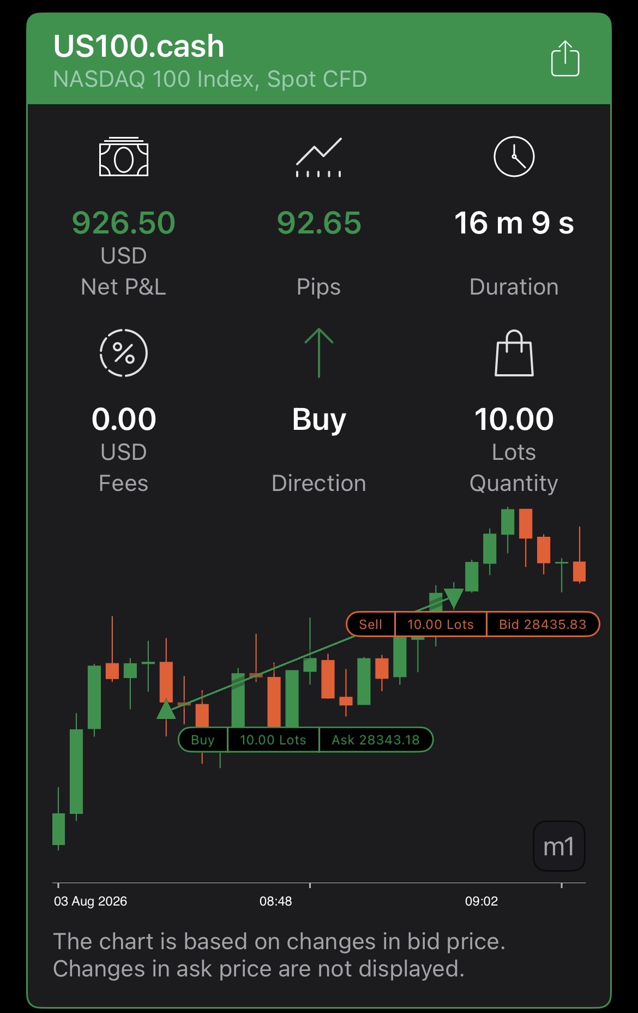The width and height of the screenshot is (638, 1013).
Task: Tap the green up-arrow Direction icon
Action: click(319, 353)
